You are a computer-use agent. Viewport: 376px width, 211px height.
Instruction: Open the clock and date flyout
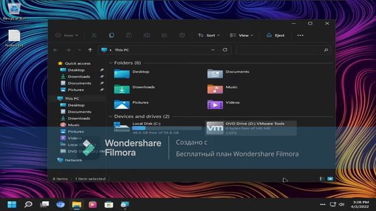point(360,205)
